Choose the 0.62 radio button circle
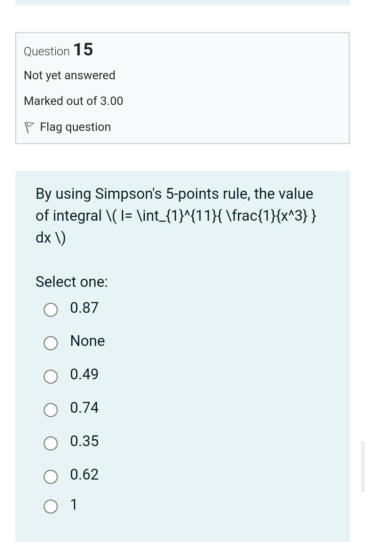The width and height of the screenshot is (365, 542). pyautogui.click(x=51, y=477)
